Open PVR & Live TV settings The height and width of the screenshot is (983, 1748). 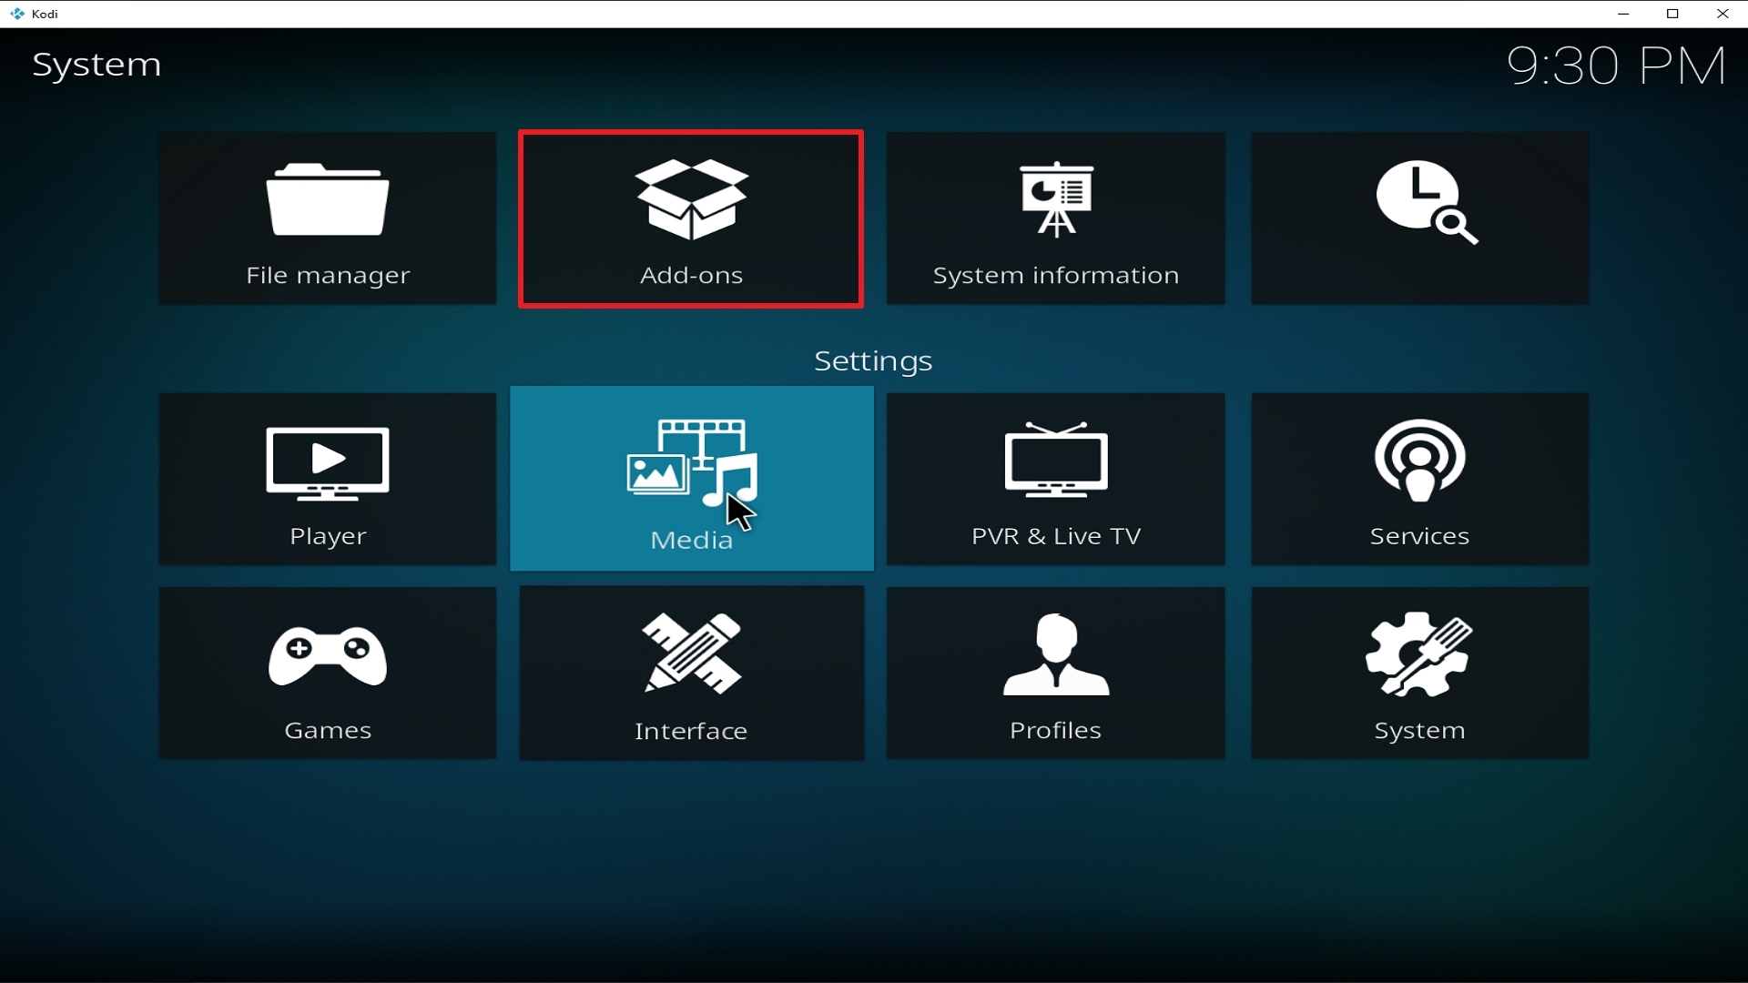pyautogui.click(x=1056, y=479)
